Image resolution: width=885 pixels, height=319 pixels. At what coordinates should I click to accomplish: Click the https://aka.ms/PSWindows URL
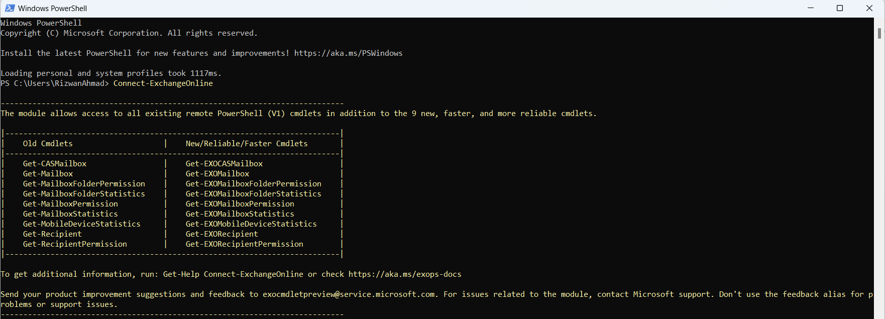349,53
